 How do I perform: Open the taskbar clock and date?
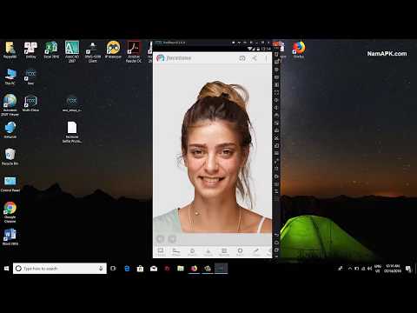pyautogui.click(x=393, y=269)
